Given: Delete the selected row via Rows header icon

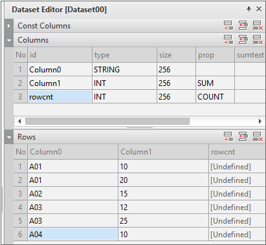Looking at the screenshot, I should click(258, 136).
